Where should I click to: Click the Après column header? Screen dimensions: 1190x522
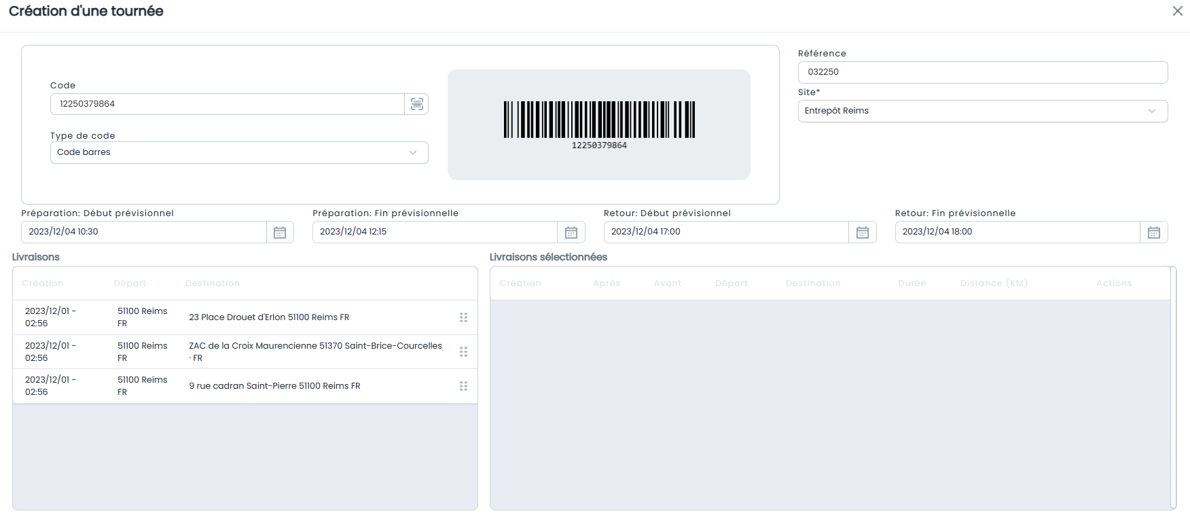point(607,283)
